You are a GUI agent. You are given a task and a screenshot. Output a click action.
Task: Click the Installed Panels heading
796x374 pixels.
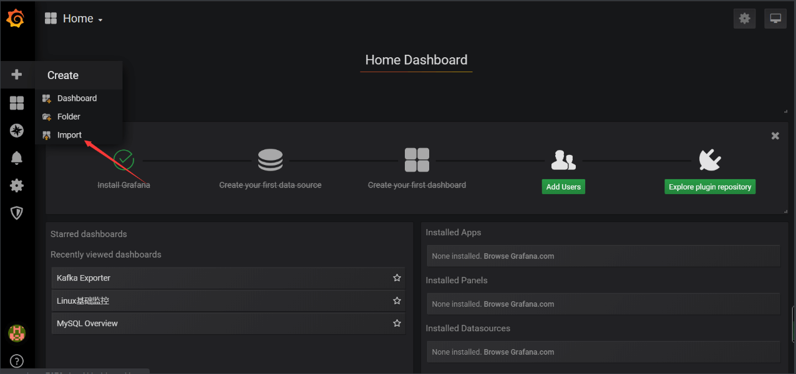pyautogui.click(x=457, y=280)
